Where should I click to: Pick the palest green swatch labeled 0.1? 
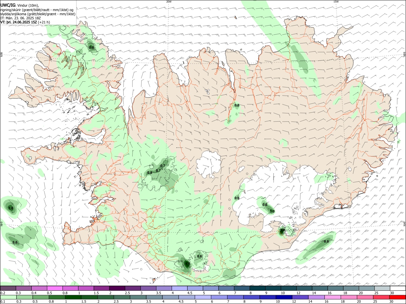coord(9,297)
